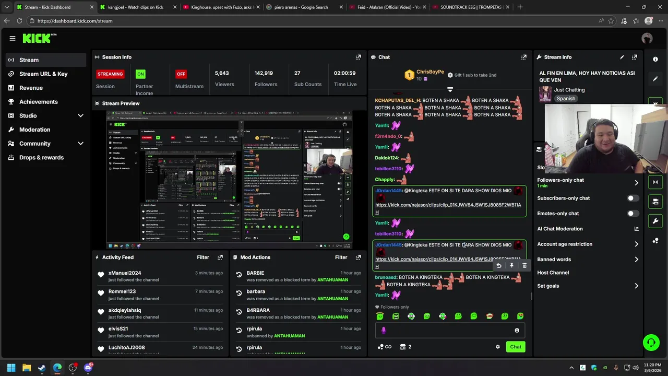668x376 pixels.
Task: Click the chat panel scrollbar
Action: [531, 297]
